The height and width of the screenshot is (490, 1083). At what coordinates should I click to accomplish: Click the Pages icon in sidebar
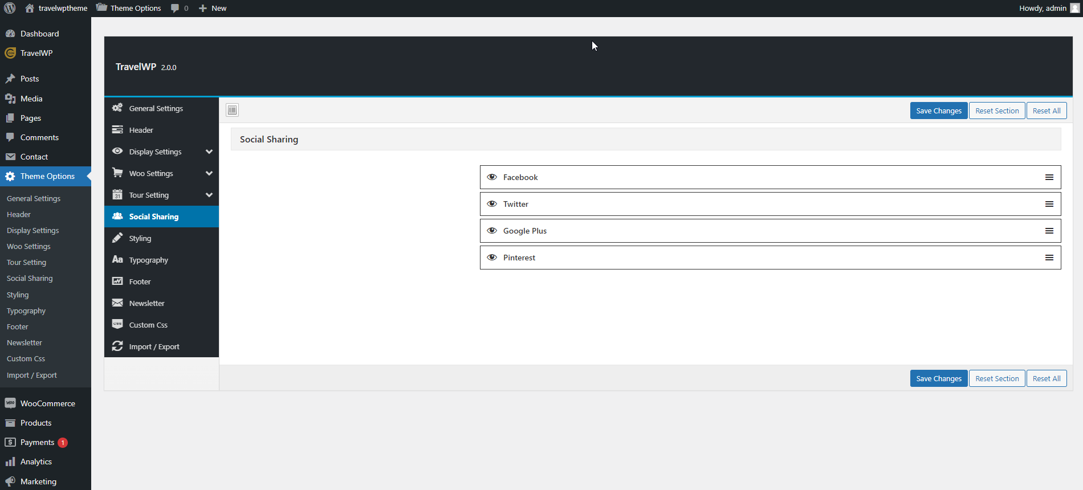(x=10, y=118)
